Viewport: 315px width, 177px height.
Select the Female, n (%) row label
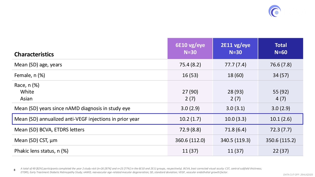pos(30,76)
